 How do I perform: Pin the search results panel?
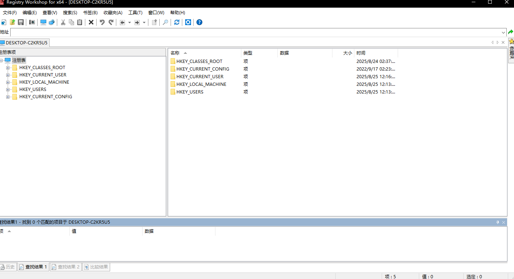tap(498, 222)
